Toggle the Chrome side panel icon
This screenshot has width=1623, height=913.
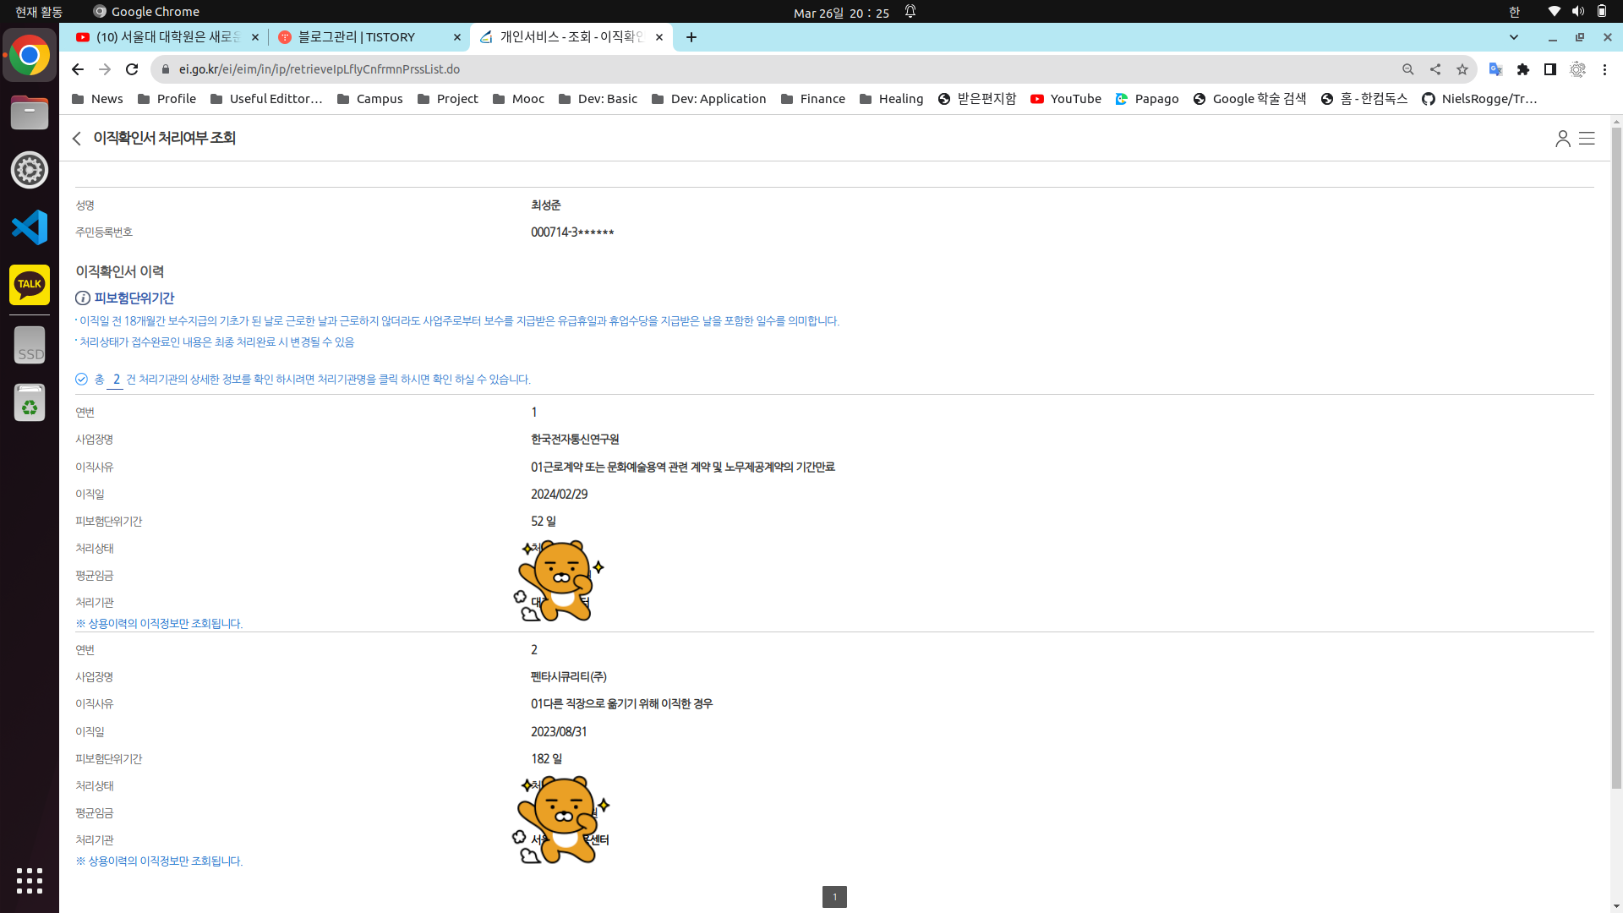(x=1550, y=69)
